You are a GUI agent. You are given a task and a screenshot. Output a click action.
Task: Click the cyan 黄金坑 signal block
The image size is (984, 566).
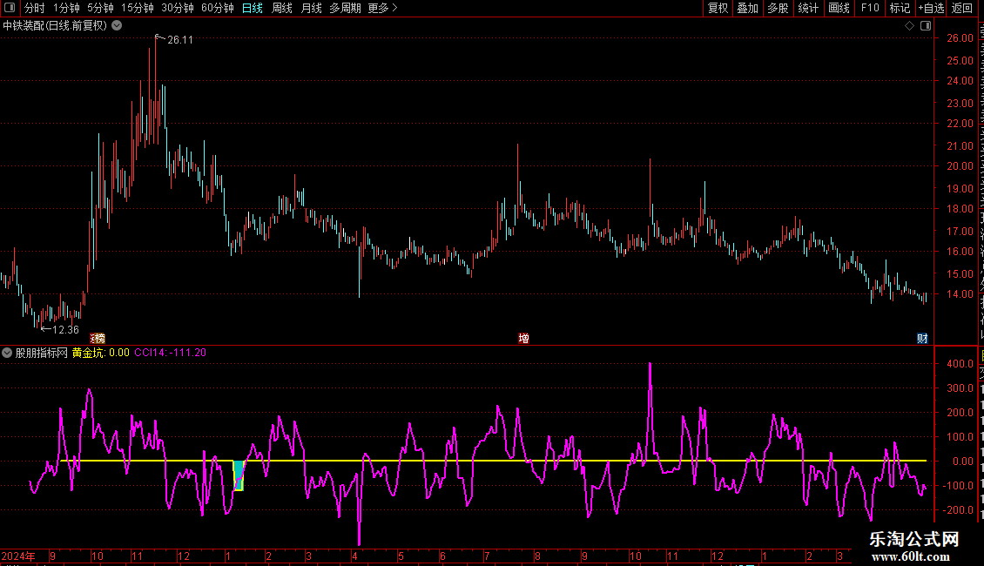point(239,475)
